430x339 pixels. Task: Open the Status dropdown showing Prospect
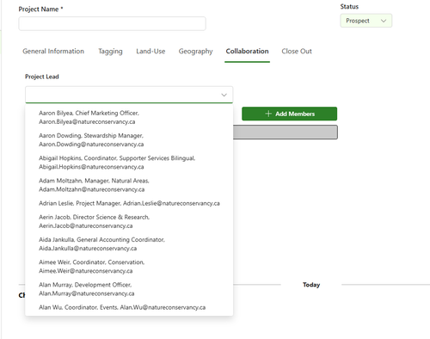[x=366, y=21]
